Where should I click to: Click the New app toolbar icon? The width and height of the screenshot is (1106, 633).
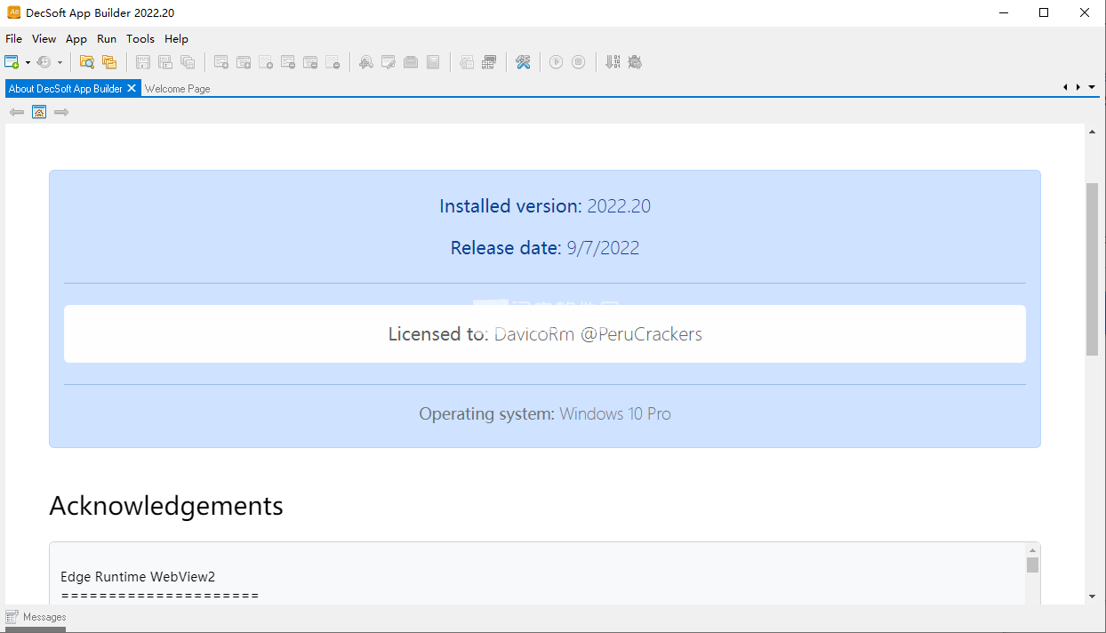click(x=12, y=62)
